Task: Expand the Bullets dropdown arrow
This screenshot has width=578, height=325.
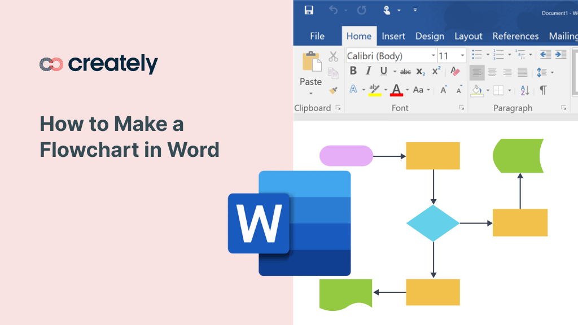Action: click(488, 54)
